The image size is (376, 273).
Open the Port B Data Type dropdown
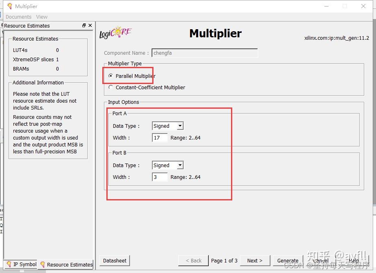(180, 165)
